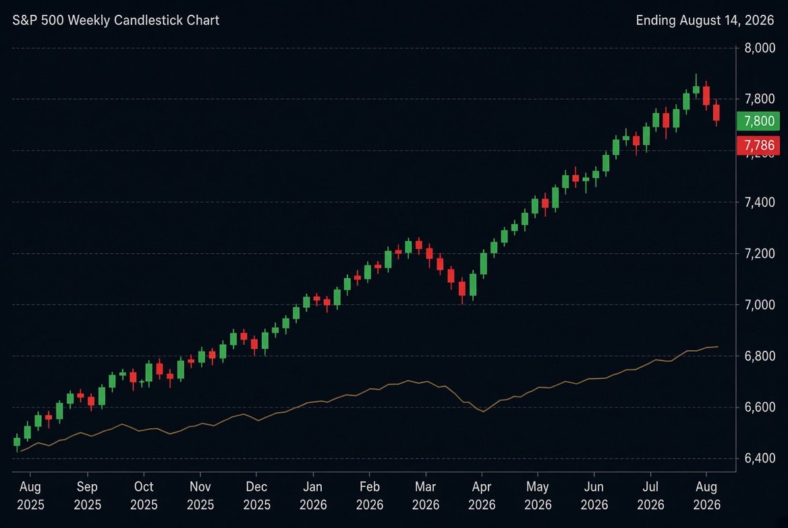The height and width of the screenshot is (528, 788).
Task: Select the green 7,800 price tag
Action: pyautogui.click(x=758, y=121)
